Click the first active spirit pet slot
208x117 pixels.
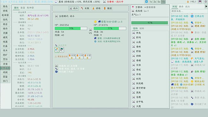point(57,50)
